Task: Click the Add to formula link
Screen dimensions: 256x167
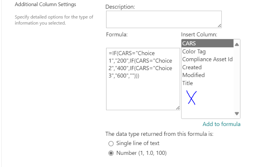Action: 221,124
